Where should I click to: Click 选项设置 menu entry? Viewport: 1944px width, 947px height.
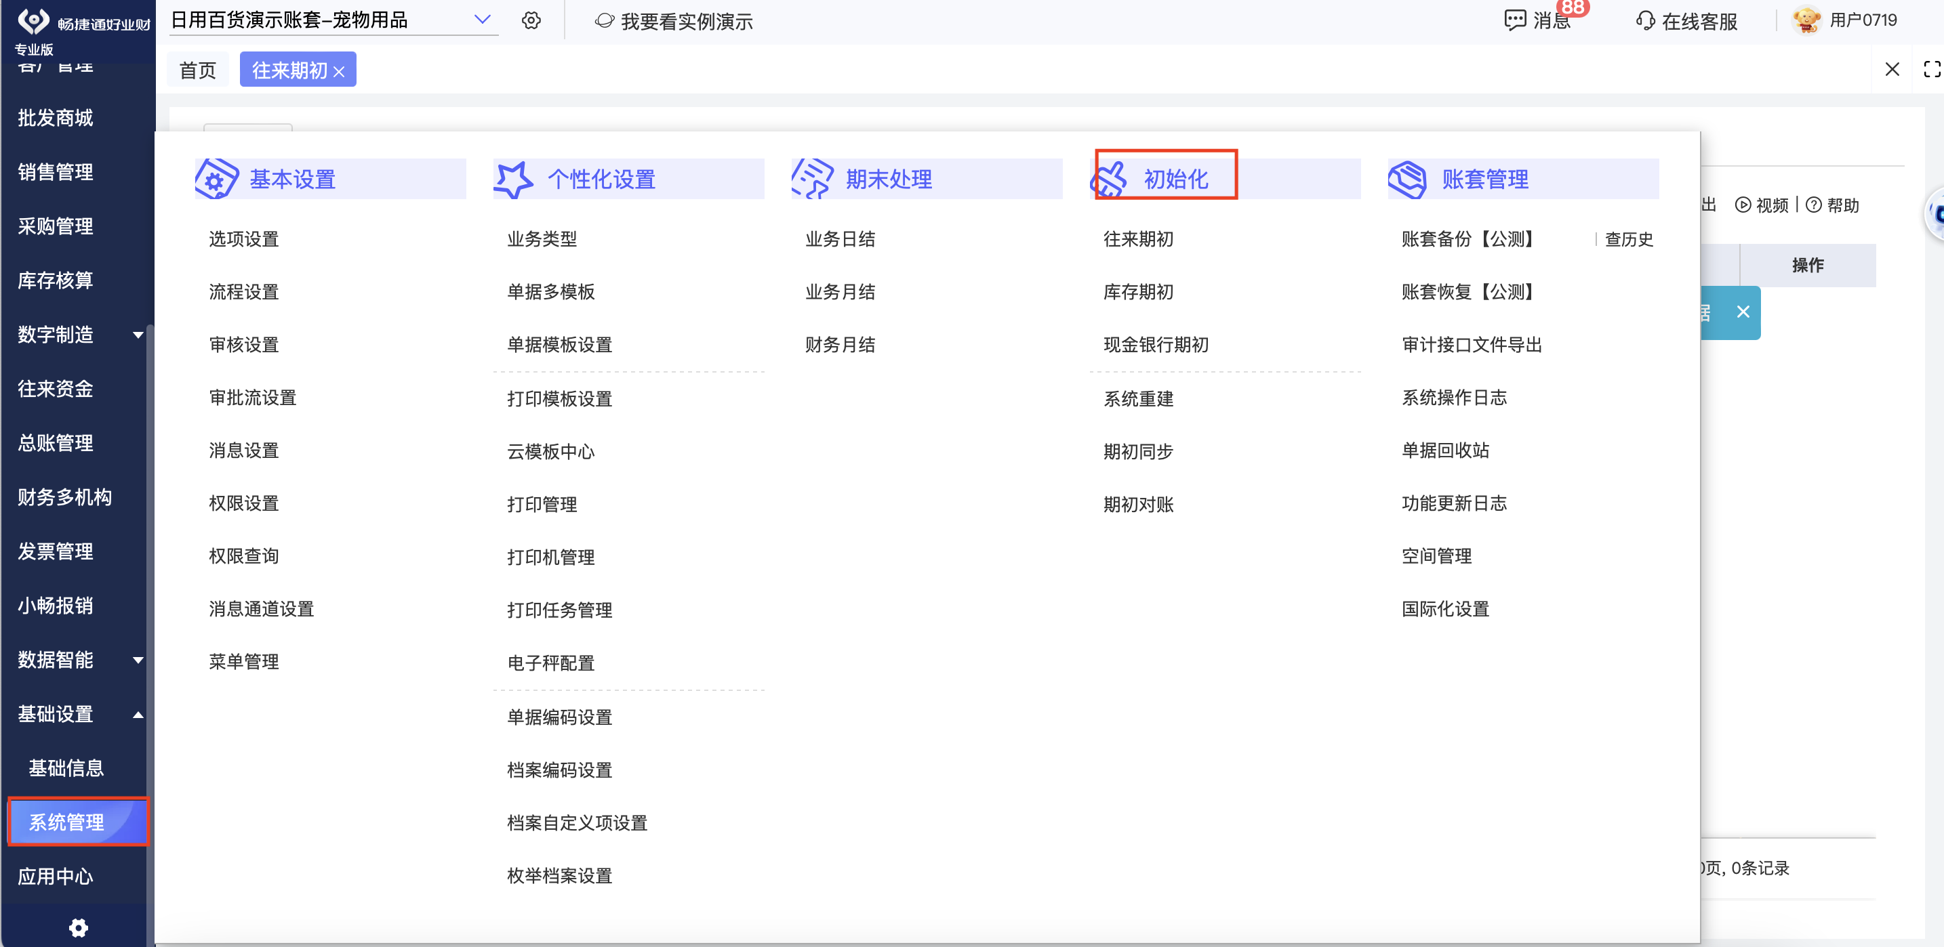pos(244,239)
